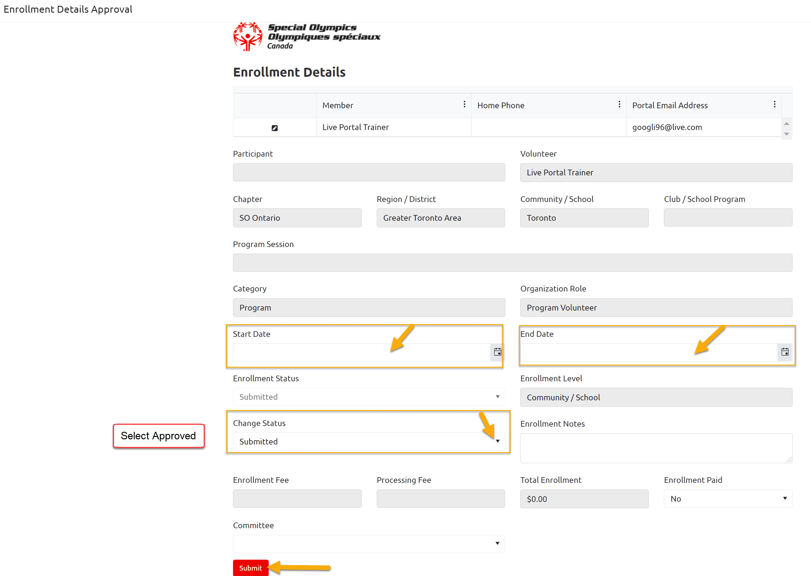Click the Submit button
Viewport: 811px width, 576px height.
251,568
